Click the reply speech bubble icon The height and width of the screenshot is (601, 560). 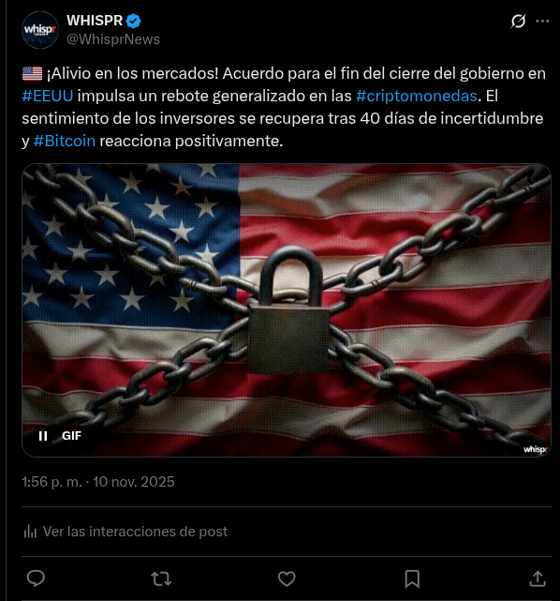[36, 578]
